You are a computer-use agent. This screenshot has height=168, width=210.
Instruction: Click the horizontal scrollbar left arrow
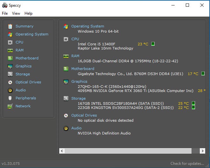click(62, 151)
